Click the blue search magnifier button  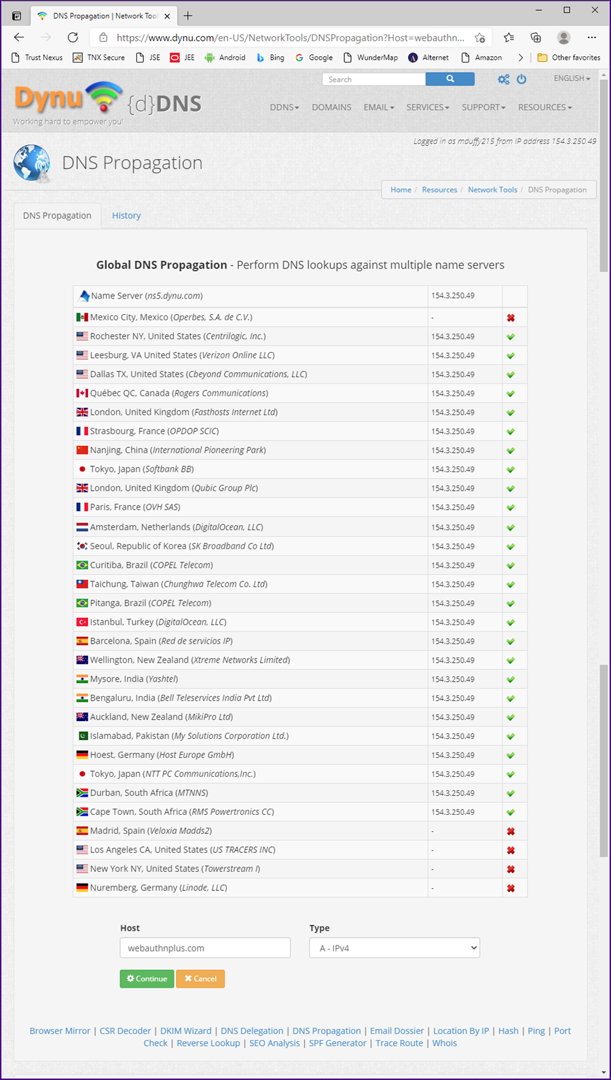click(449, 80)
